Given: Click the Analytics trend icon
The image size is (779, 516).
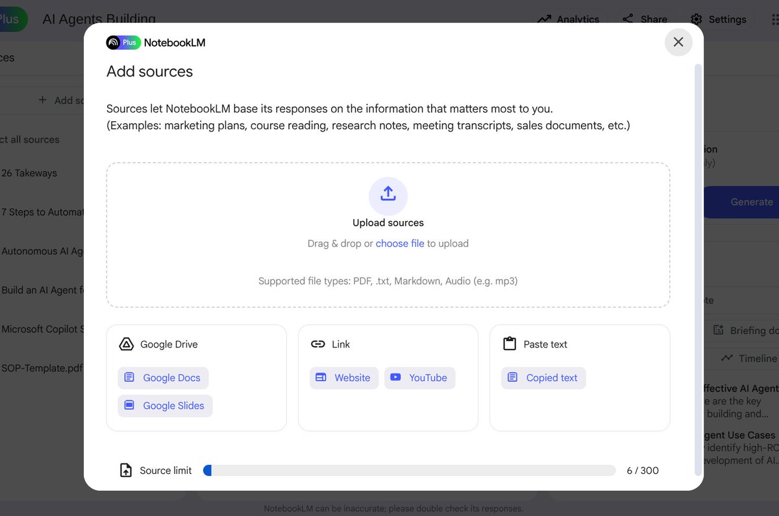Looking at the screenshot, I should [544, 19].
